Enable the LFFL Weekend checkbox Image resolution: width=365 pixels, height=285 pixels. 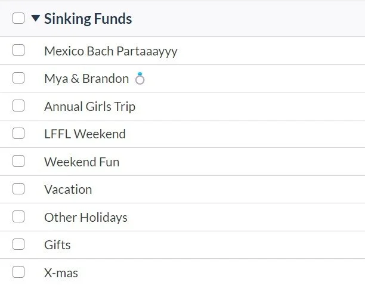(x=18, y=134)
